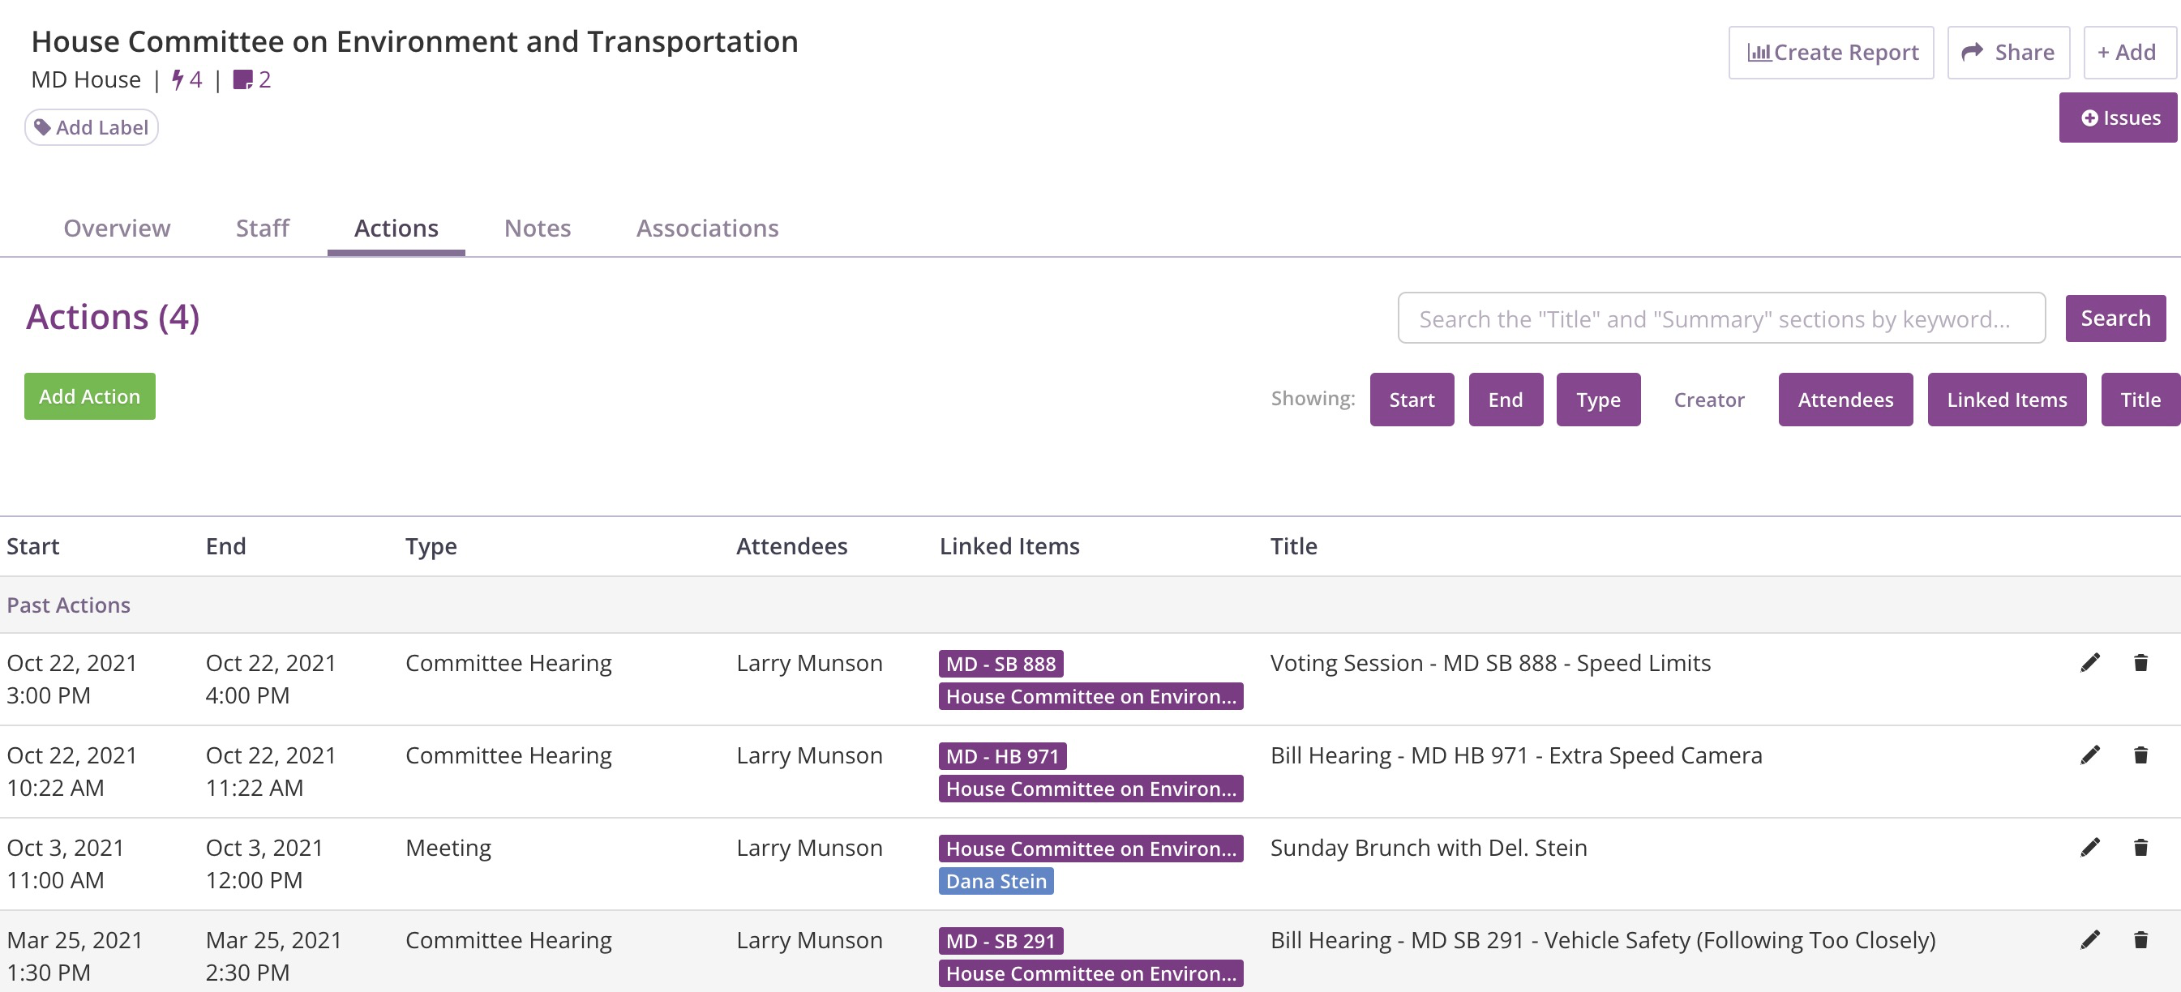Click title 'Bill Hearing - MD HB 971 - Extra Speed Camera'
The height and width of the screenshot is (992, 2181).
pyautogui.click(x=1515, y=755)
